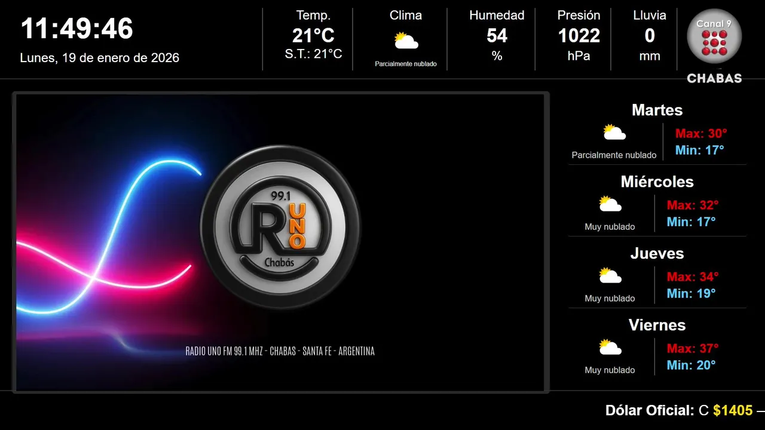Click the Humedad heading
The image size is (765, 430).
tap(497, 16)
